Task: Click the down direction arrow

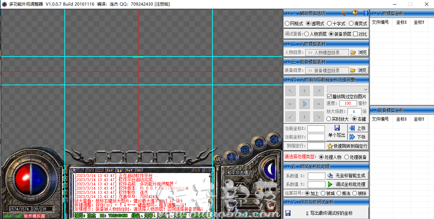Action: tap(305, 117)
